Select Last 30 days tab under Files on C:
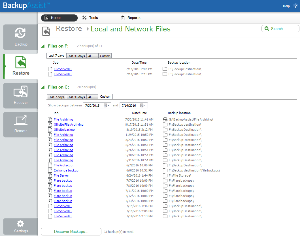The image size is (300, 236). click(x=76, y=97)
